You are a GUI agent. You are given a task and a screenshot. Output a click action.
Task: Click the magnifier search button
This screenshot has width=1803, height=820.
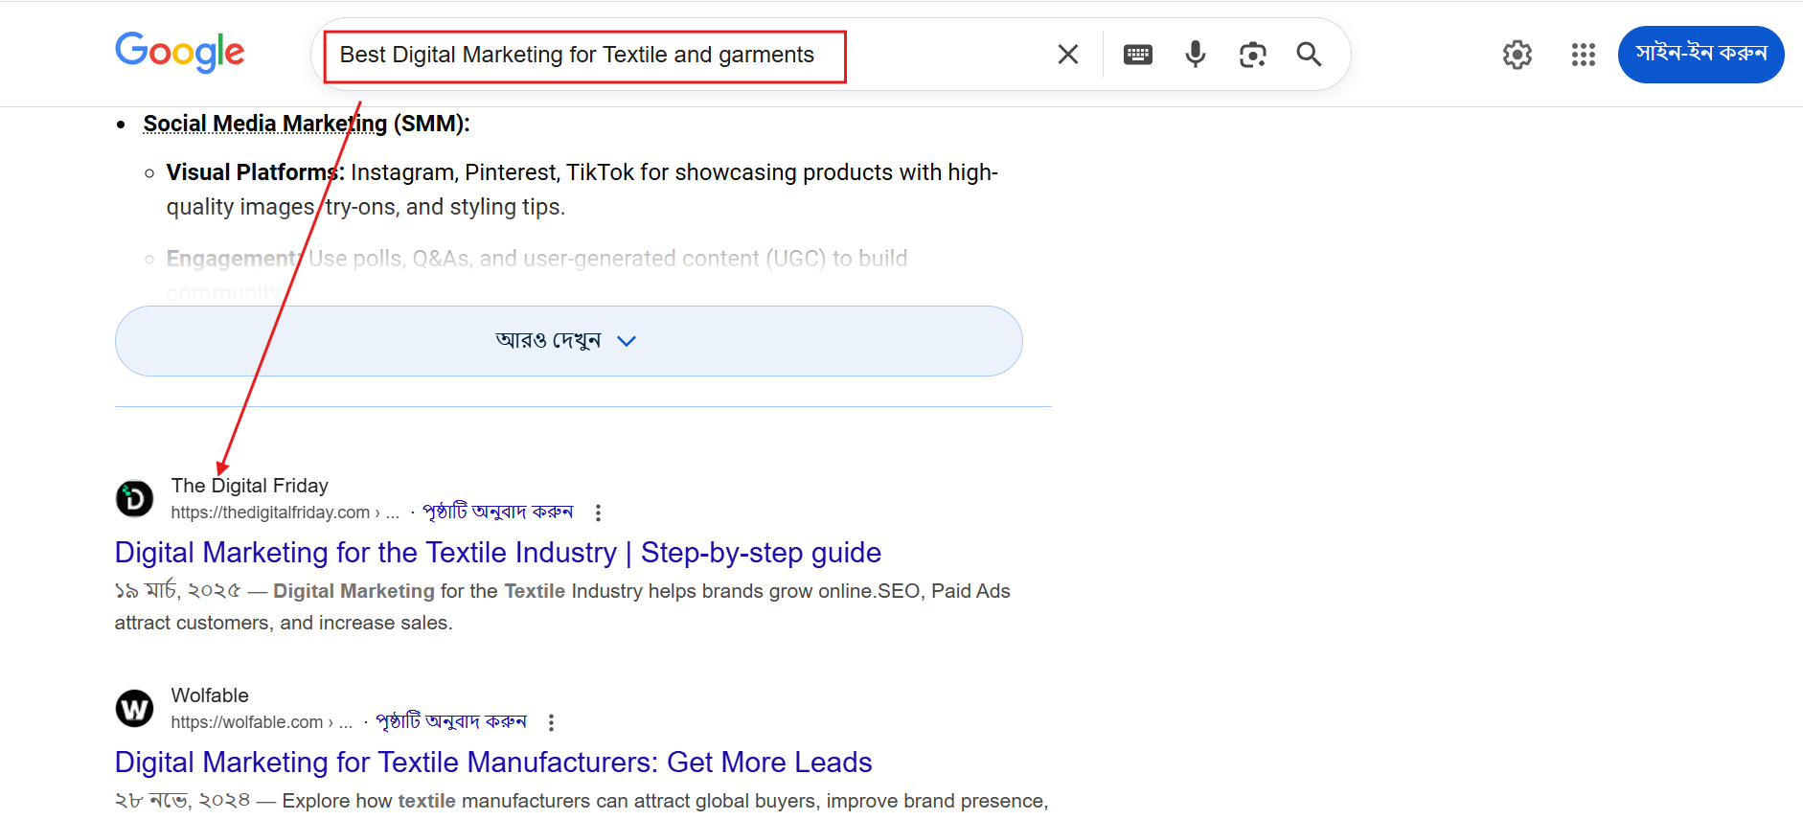click(x=1309, y=55)
